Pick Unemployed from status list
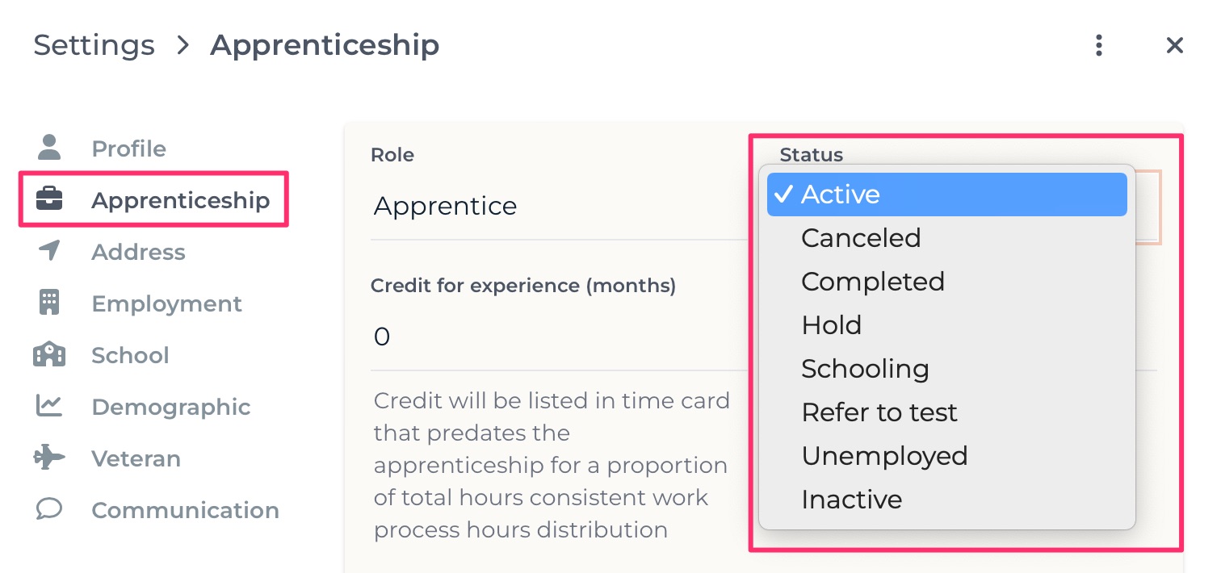Image resolution: width=1221 pixels, height=573 pixels. (946, 456)
